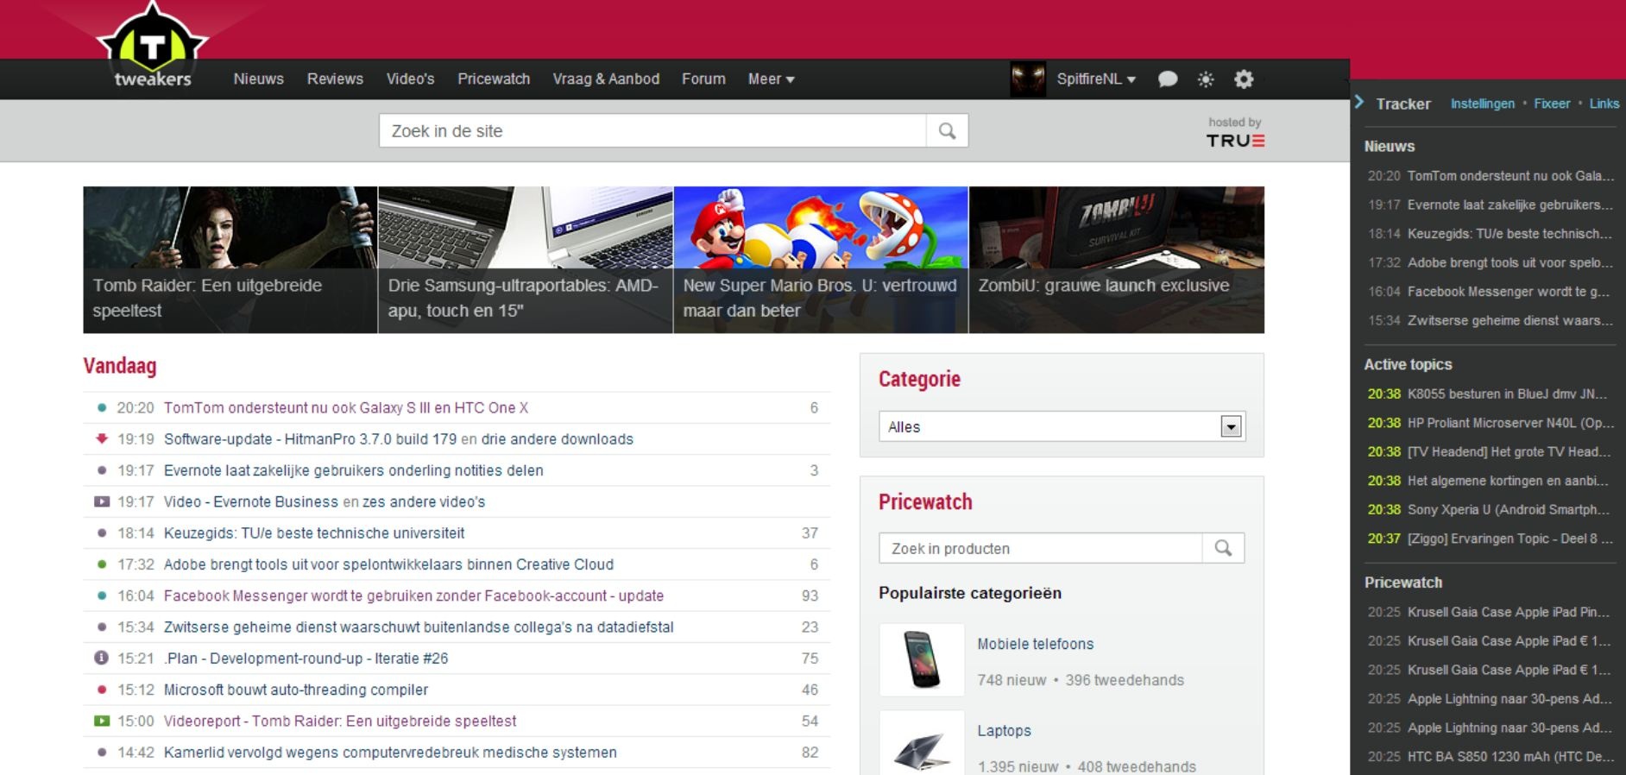Open the settings gear icon

[1244, 79]
